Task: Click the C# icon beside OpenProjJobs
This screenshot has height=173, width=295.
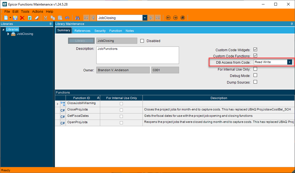Action: tap(63, 123)
